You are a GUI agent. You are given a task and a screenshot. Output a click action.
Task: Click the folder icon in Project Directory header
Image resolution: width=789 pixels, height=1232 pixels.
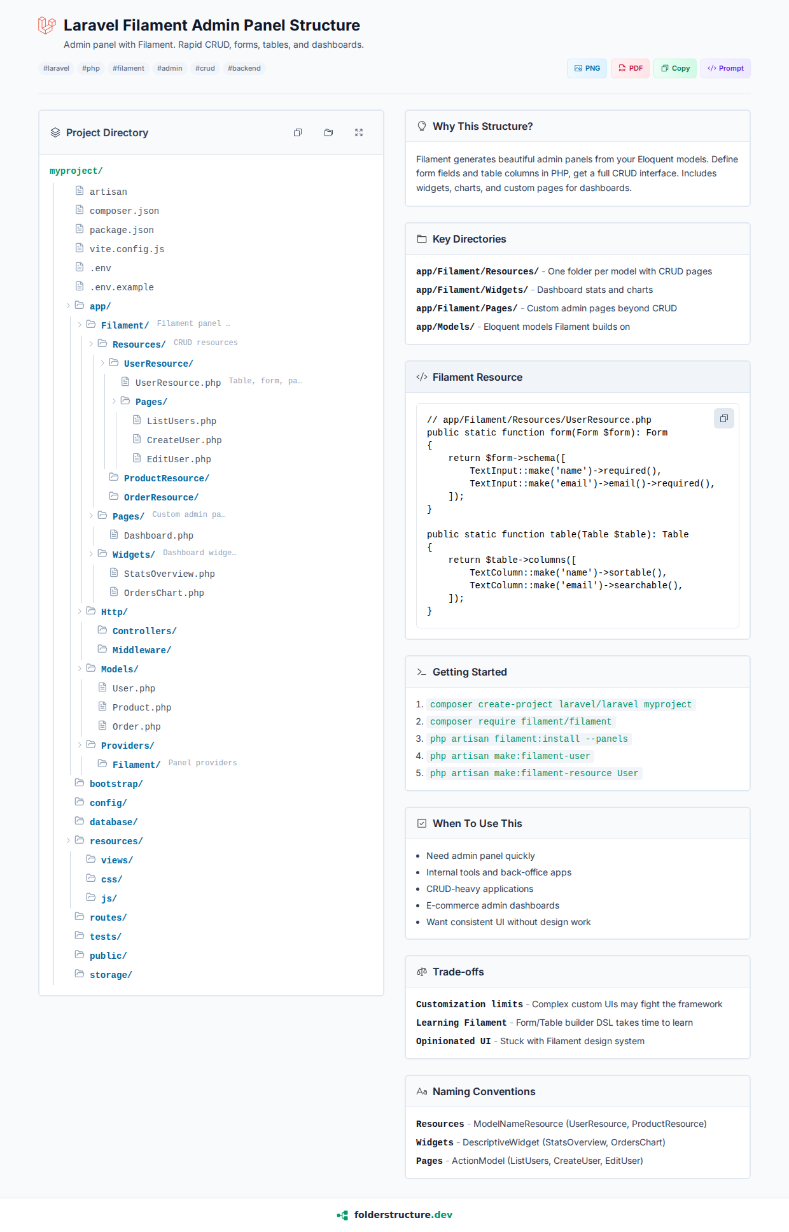[328, 132]
